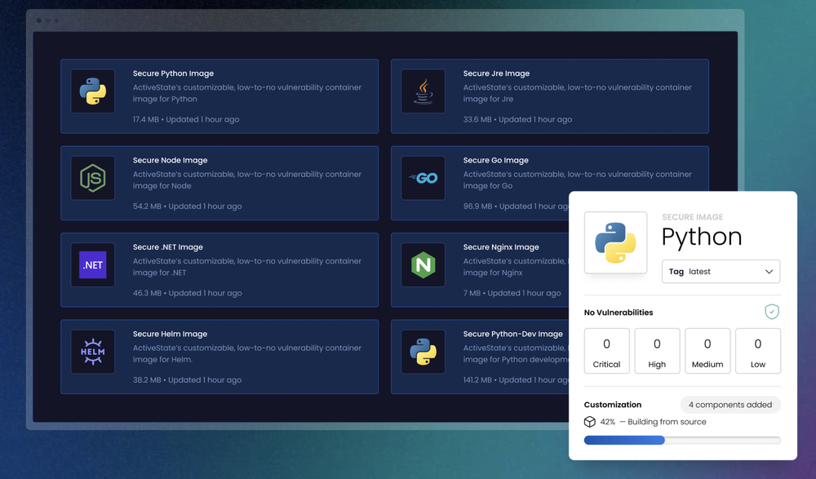This screenshot has width=816, height=479.
Task: Select the Node.js hexagon icon
Action: coord(92,178)
